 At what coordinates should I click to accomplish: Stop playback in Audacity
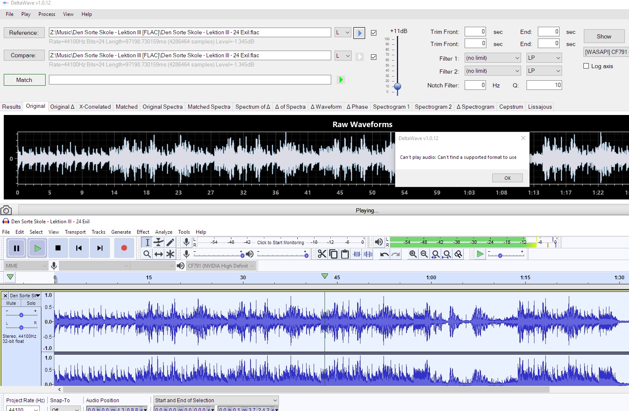[x=58, y=248]
